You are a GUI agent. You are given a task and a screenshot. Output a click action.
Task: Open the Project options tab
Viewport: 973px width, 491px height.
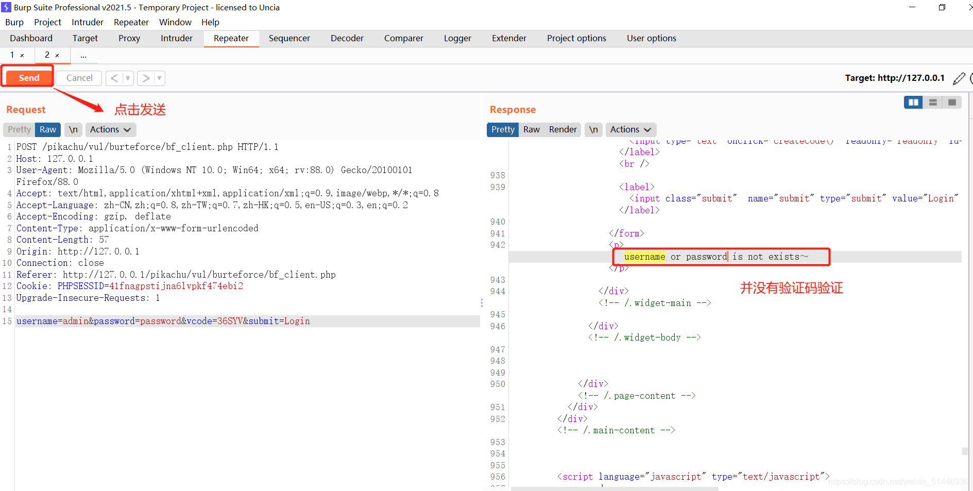point(576,38)
